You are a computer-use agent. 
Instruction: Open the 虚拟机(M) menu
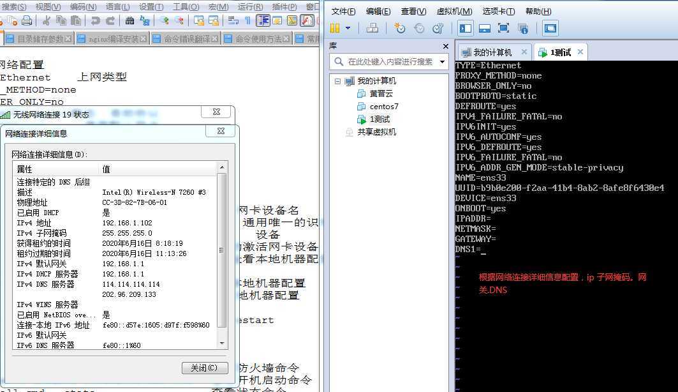(454, 11)
